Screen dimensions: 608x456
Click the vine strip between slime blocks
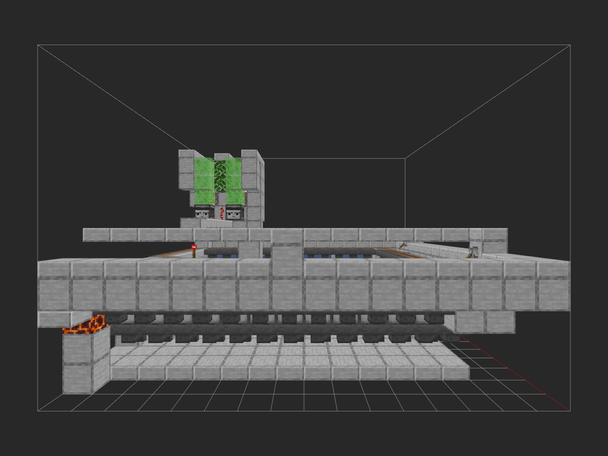tap(220, 176)
